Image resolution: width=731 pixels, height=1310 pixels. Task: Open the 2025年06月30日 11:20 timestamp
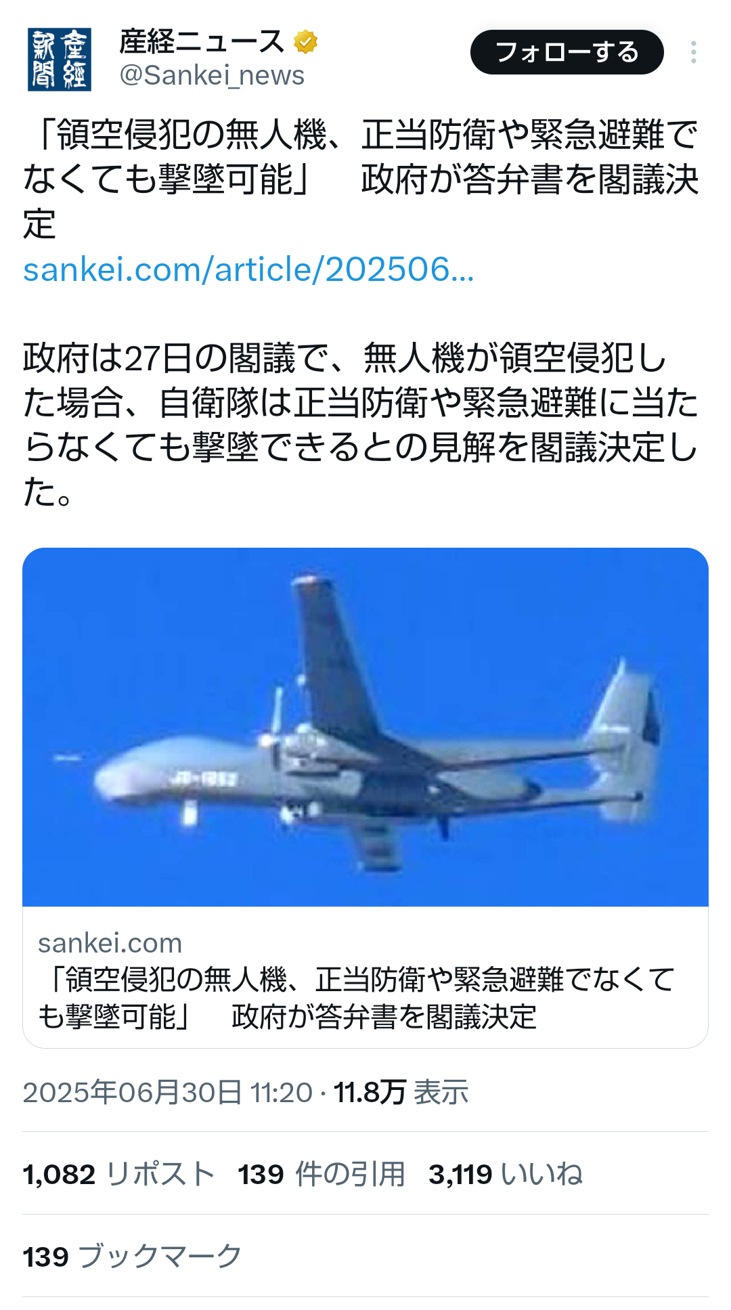[168, 1092]
